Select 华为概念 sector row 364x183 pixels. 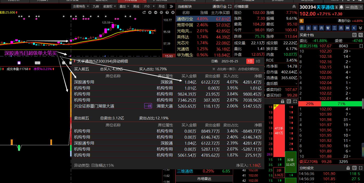(x=204, y=55)
